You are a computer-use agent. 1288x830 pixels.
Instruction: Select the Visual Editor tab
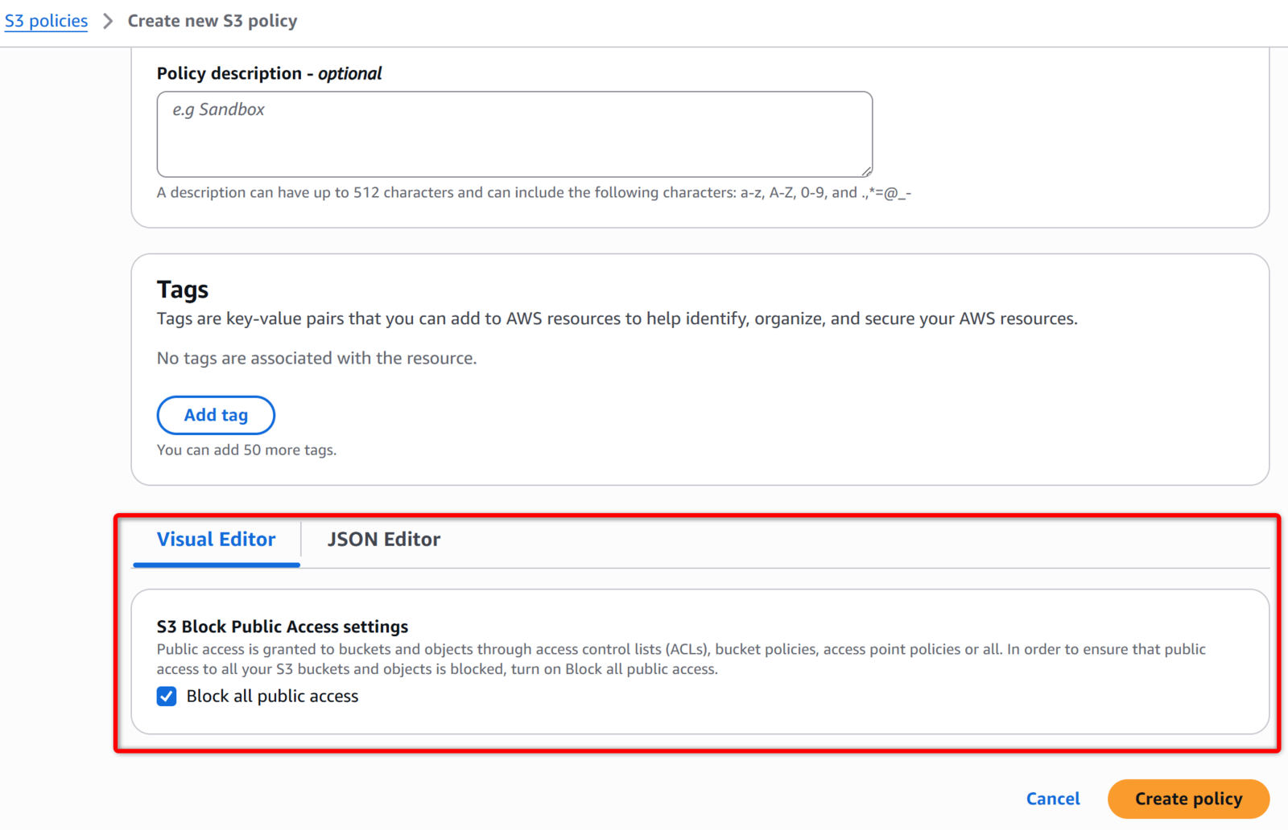[217, 540]
